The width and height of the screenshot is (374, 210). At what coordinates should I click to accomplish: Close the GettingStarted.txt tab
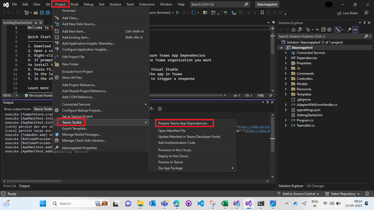click(x=41, y=23)
